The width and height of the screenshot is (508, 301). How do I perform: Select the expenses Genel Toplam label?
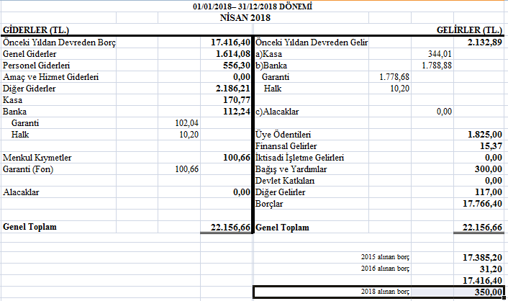[x=30, y=227]
